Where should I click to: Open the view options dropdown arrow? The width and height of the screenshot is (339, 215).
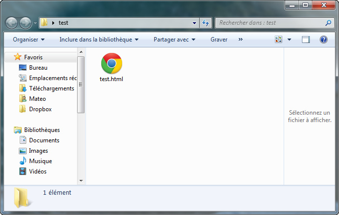(289, 40)
